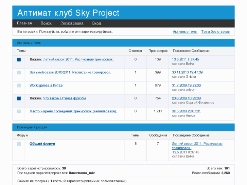Go to the Регистрация page
247x185 pixels.
(x=72, y=23)
